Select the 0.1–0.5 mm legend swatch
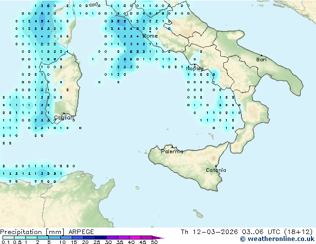Screen dimensions: 316x244 point(8,238)
